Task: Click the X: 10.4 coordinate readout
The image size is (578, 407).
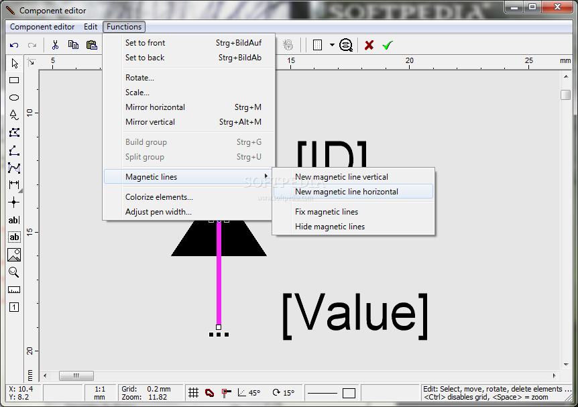Action: 21,389
